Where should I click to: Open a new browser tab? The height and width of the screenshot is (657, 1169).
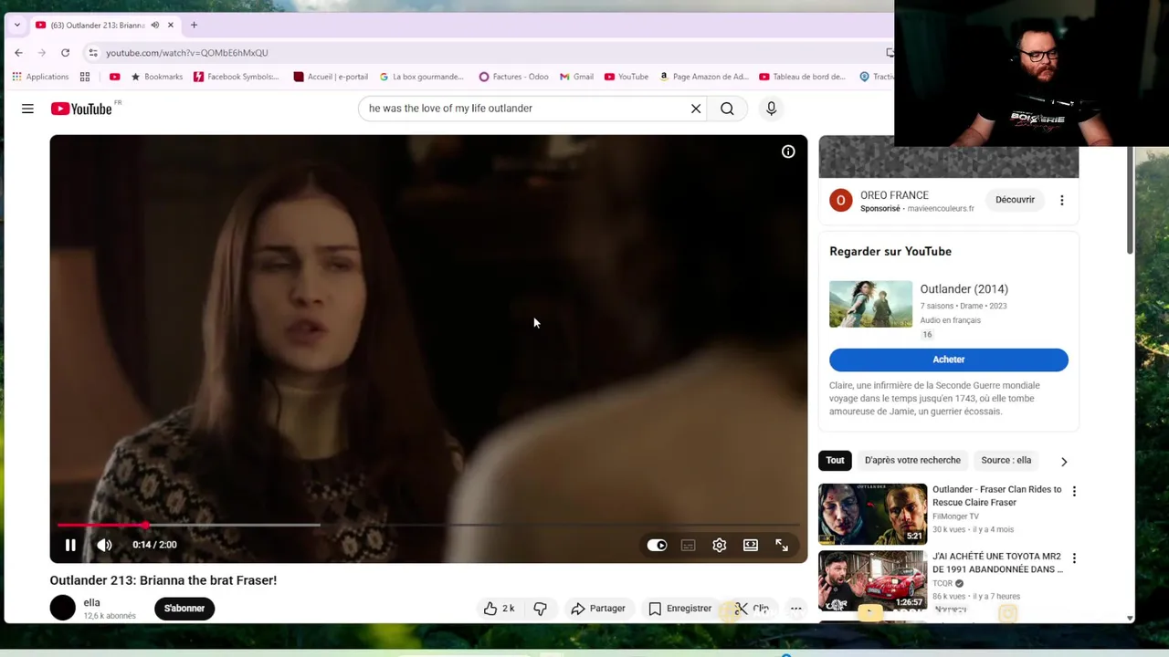pyautogui.click(x=194, y=25)
